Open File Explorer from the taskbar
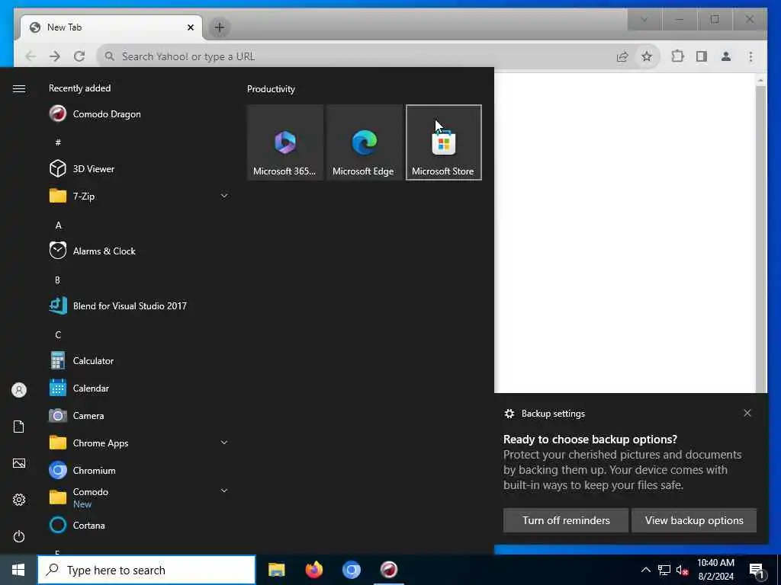 pyautogui.click(x=276, y=570)
